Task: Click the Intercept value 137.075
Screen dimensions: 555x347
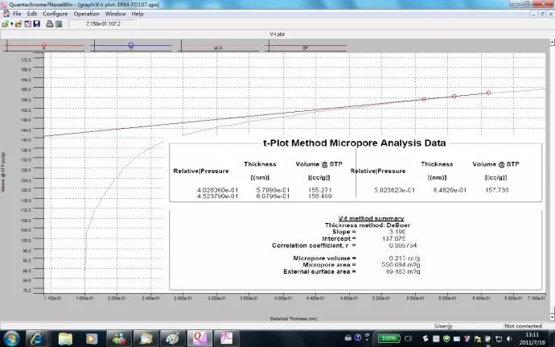Action: point(393,238)
